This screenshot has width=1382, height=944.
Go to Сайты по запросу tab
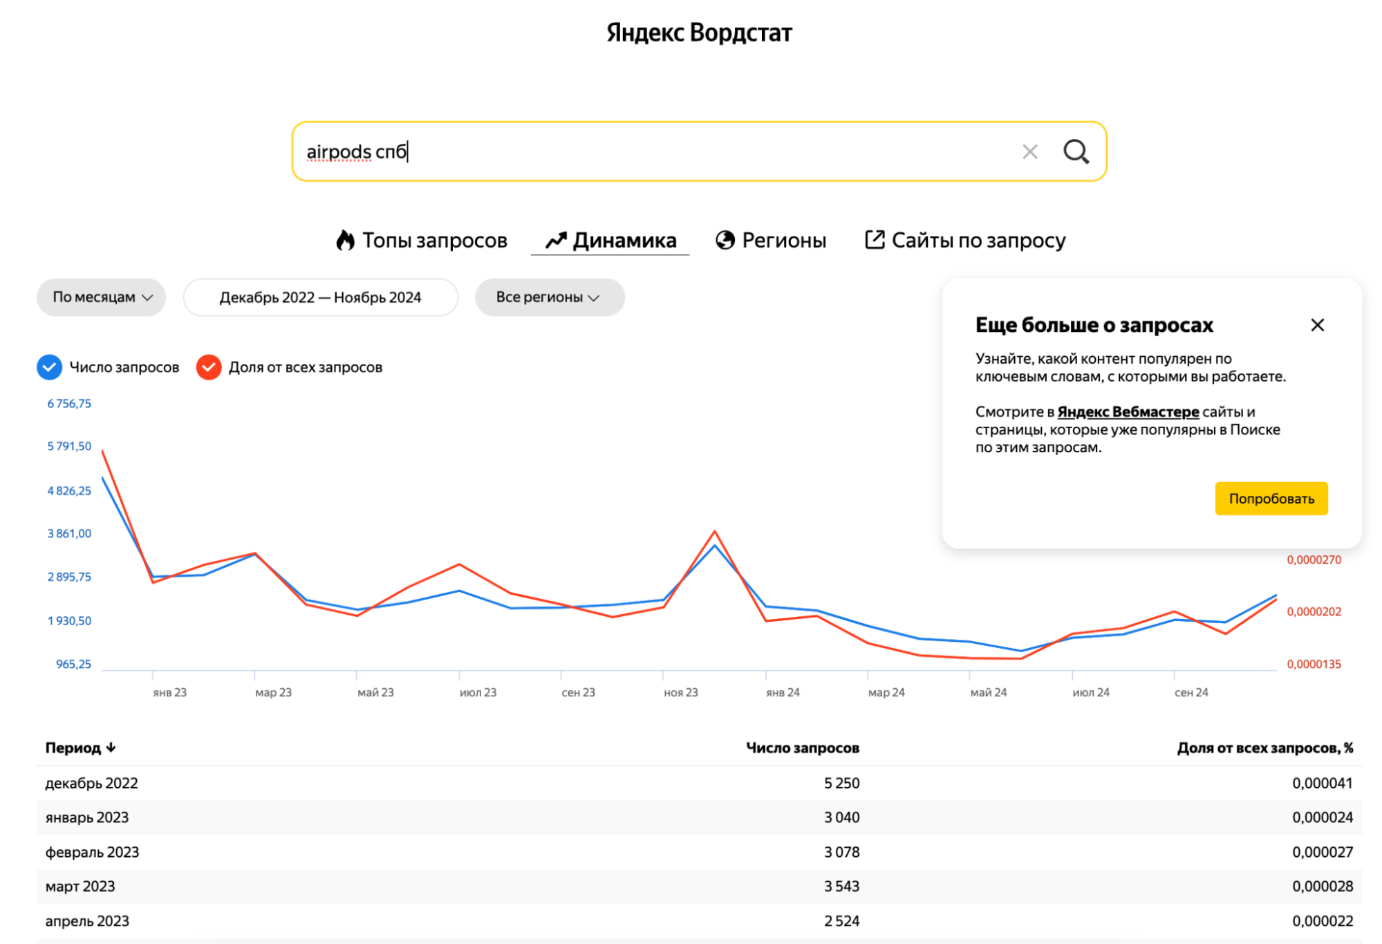coord(965,240)
